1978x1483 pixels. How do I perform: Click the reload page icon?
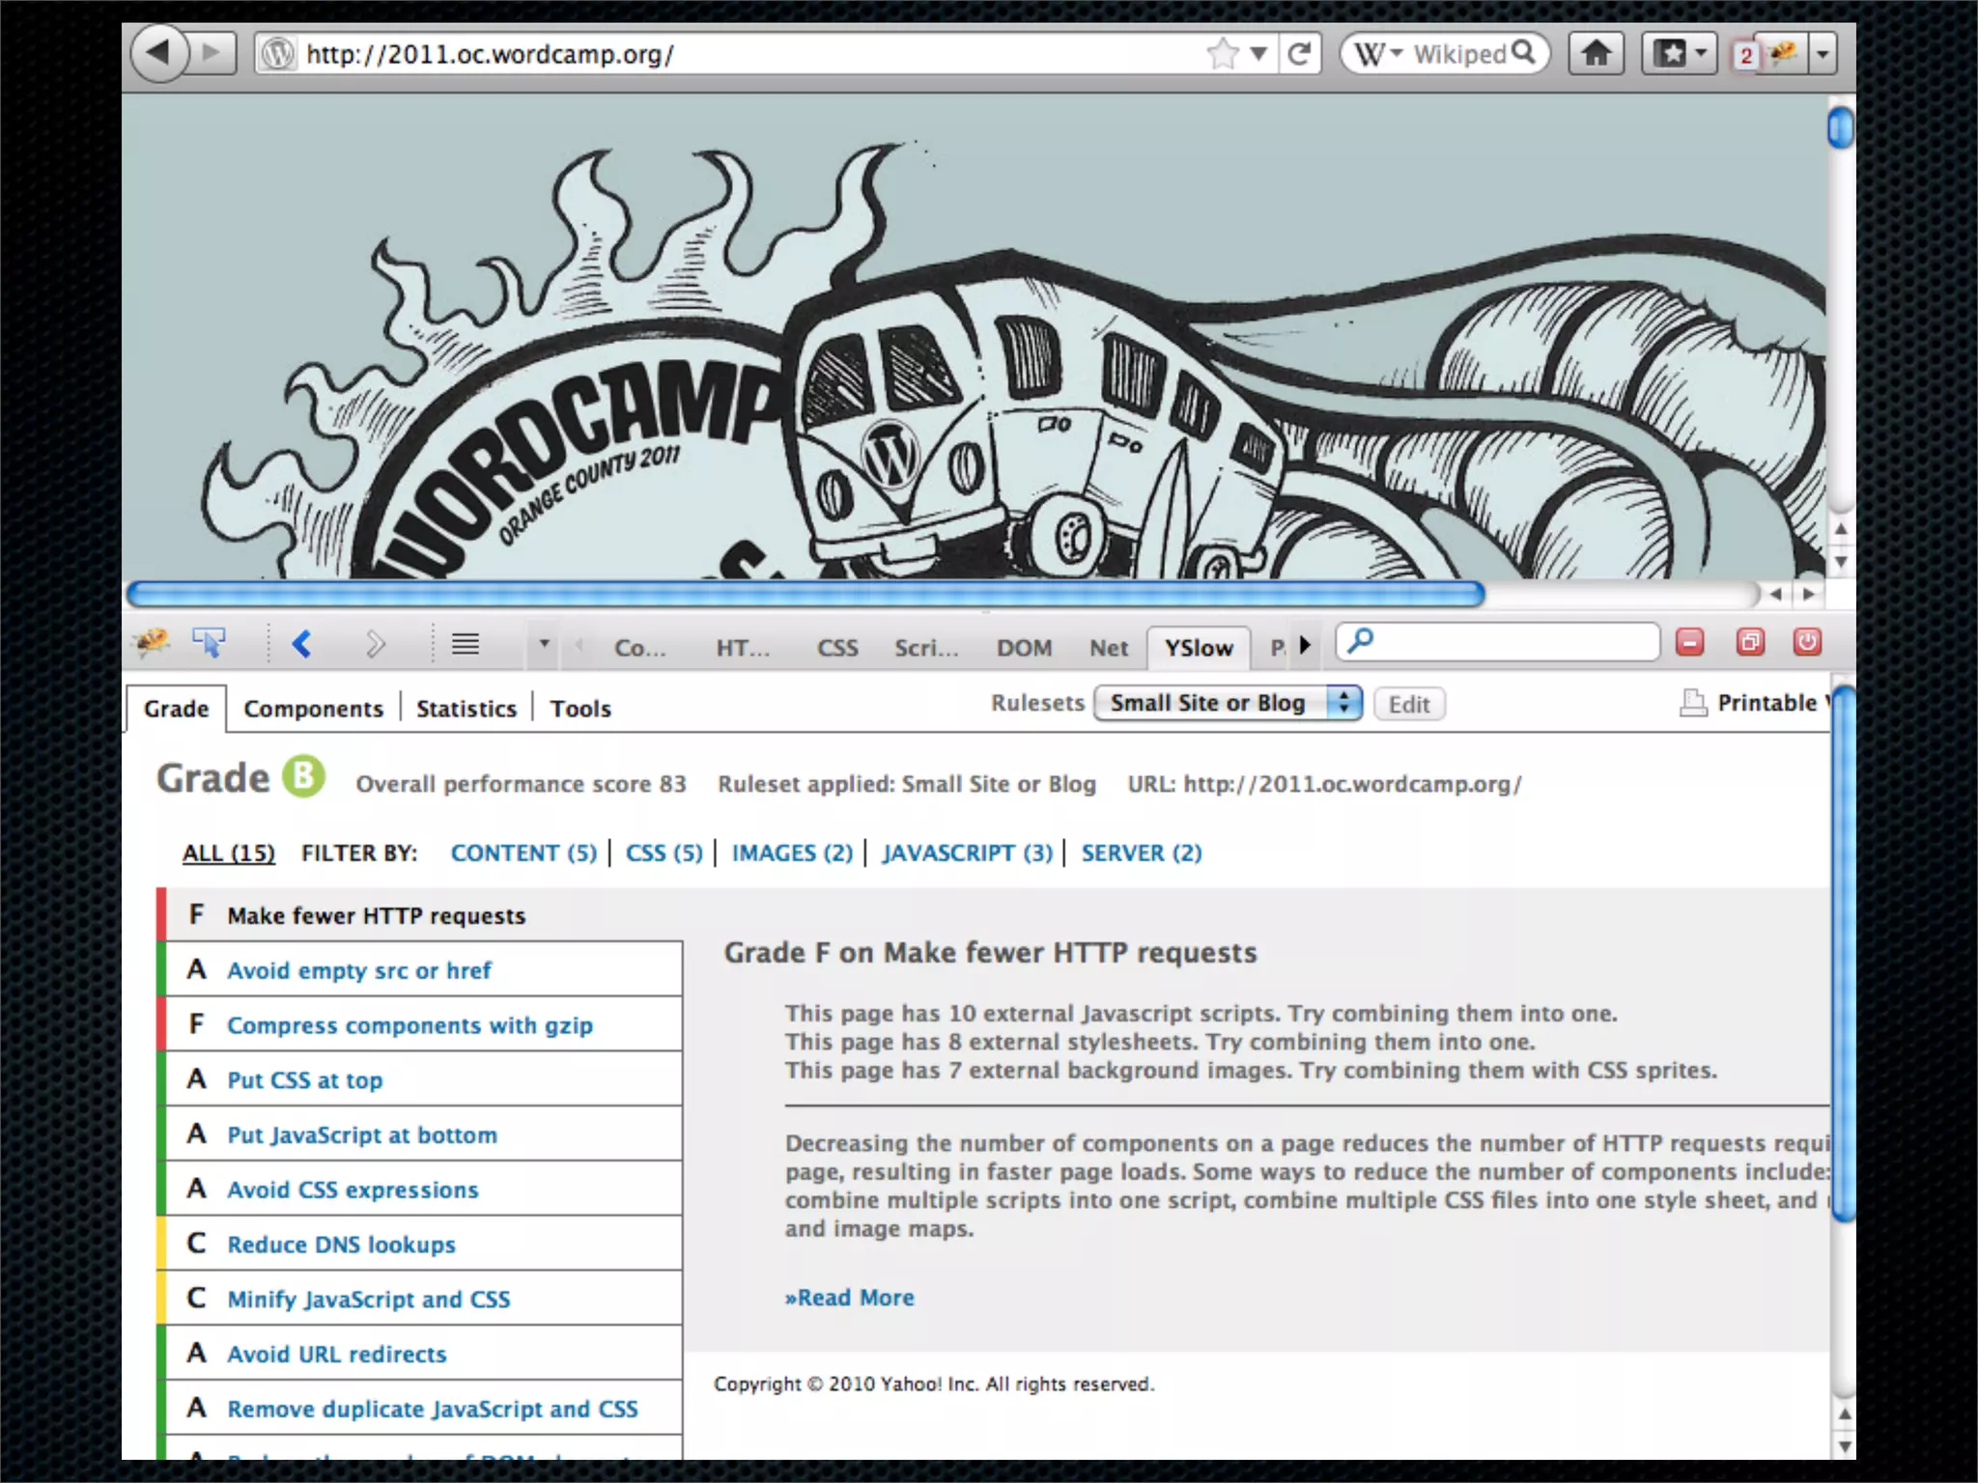(x=1299, y=53)
